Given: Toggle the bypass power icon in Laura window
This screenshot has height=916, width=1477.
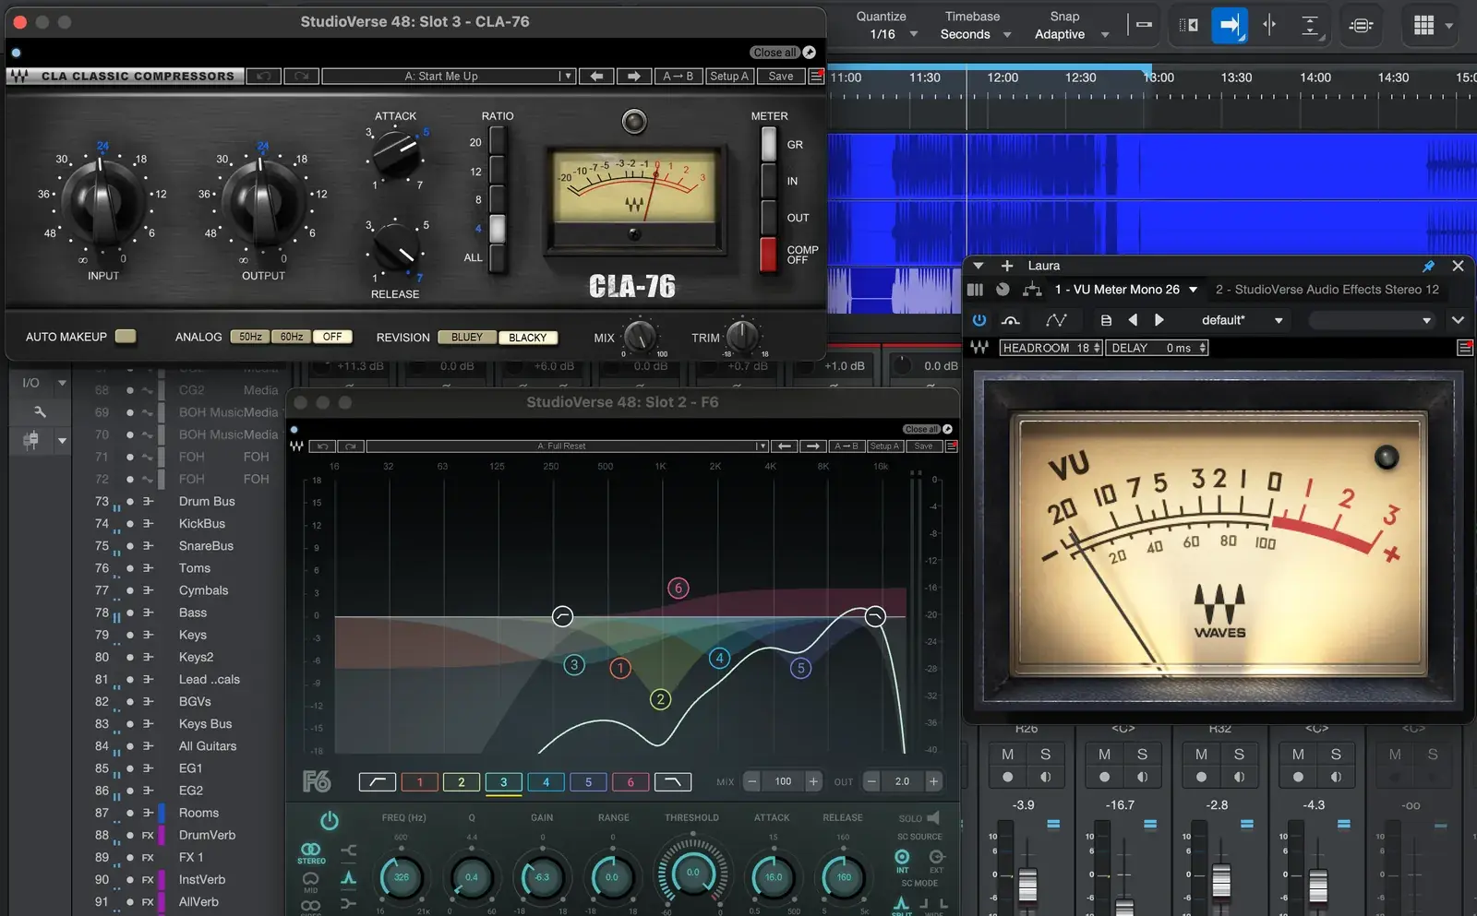Looking at the screenshot, I should coord(979,320).
